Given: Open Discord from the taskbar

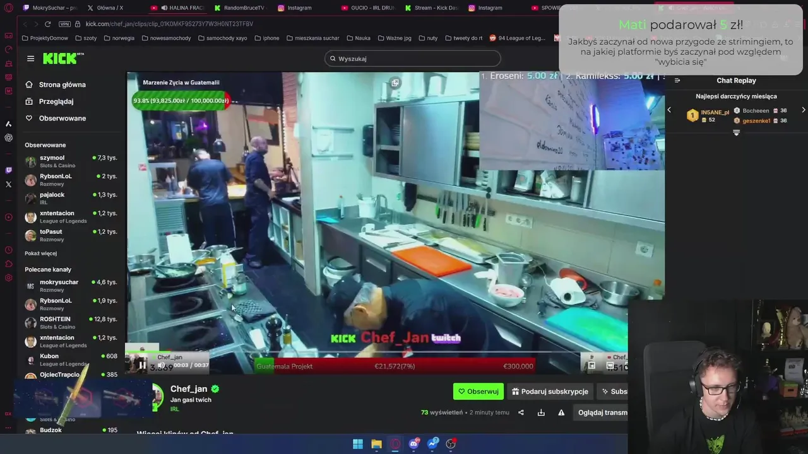Looking at the screenshot, I should [414, 444].
